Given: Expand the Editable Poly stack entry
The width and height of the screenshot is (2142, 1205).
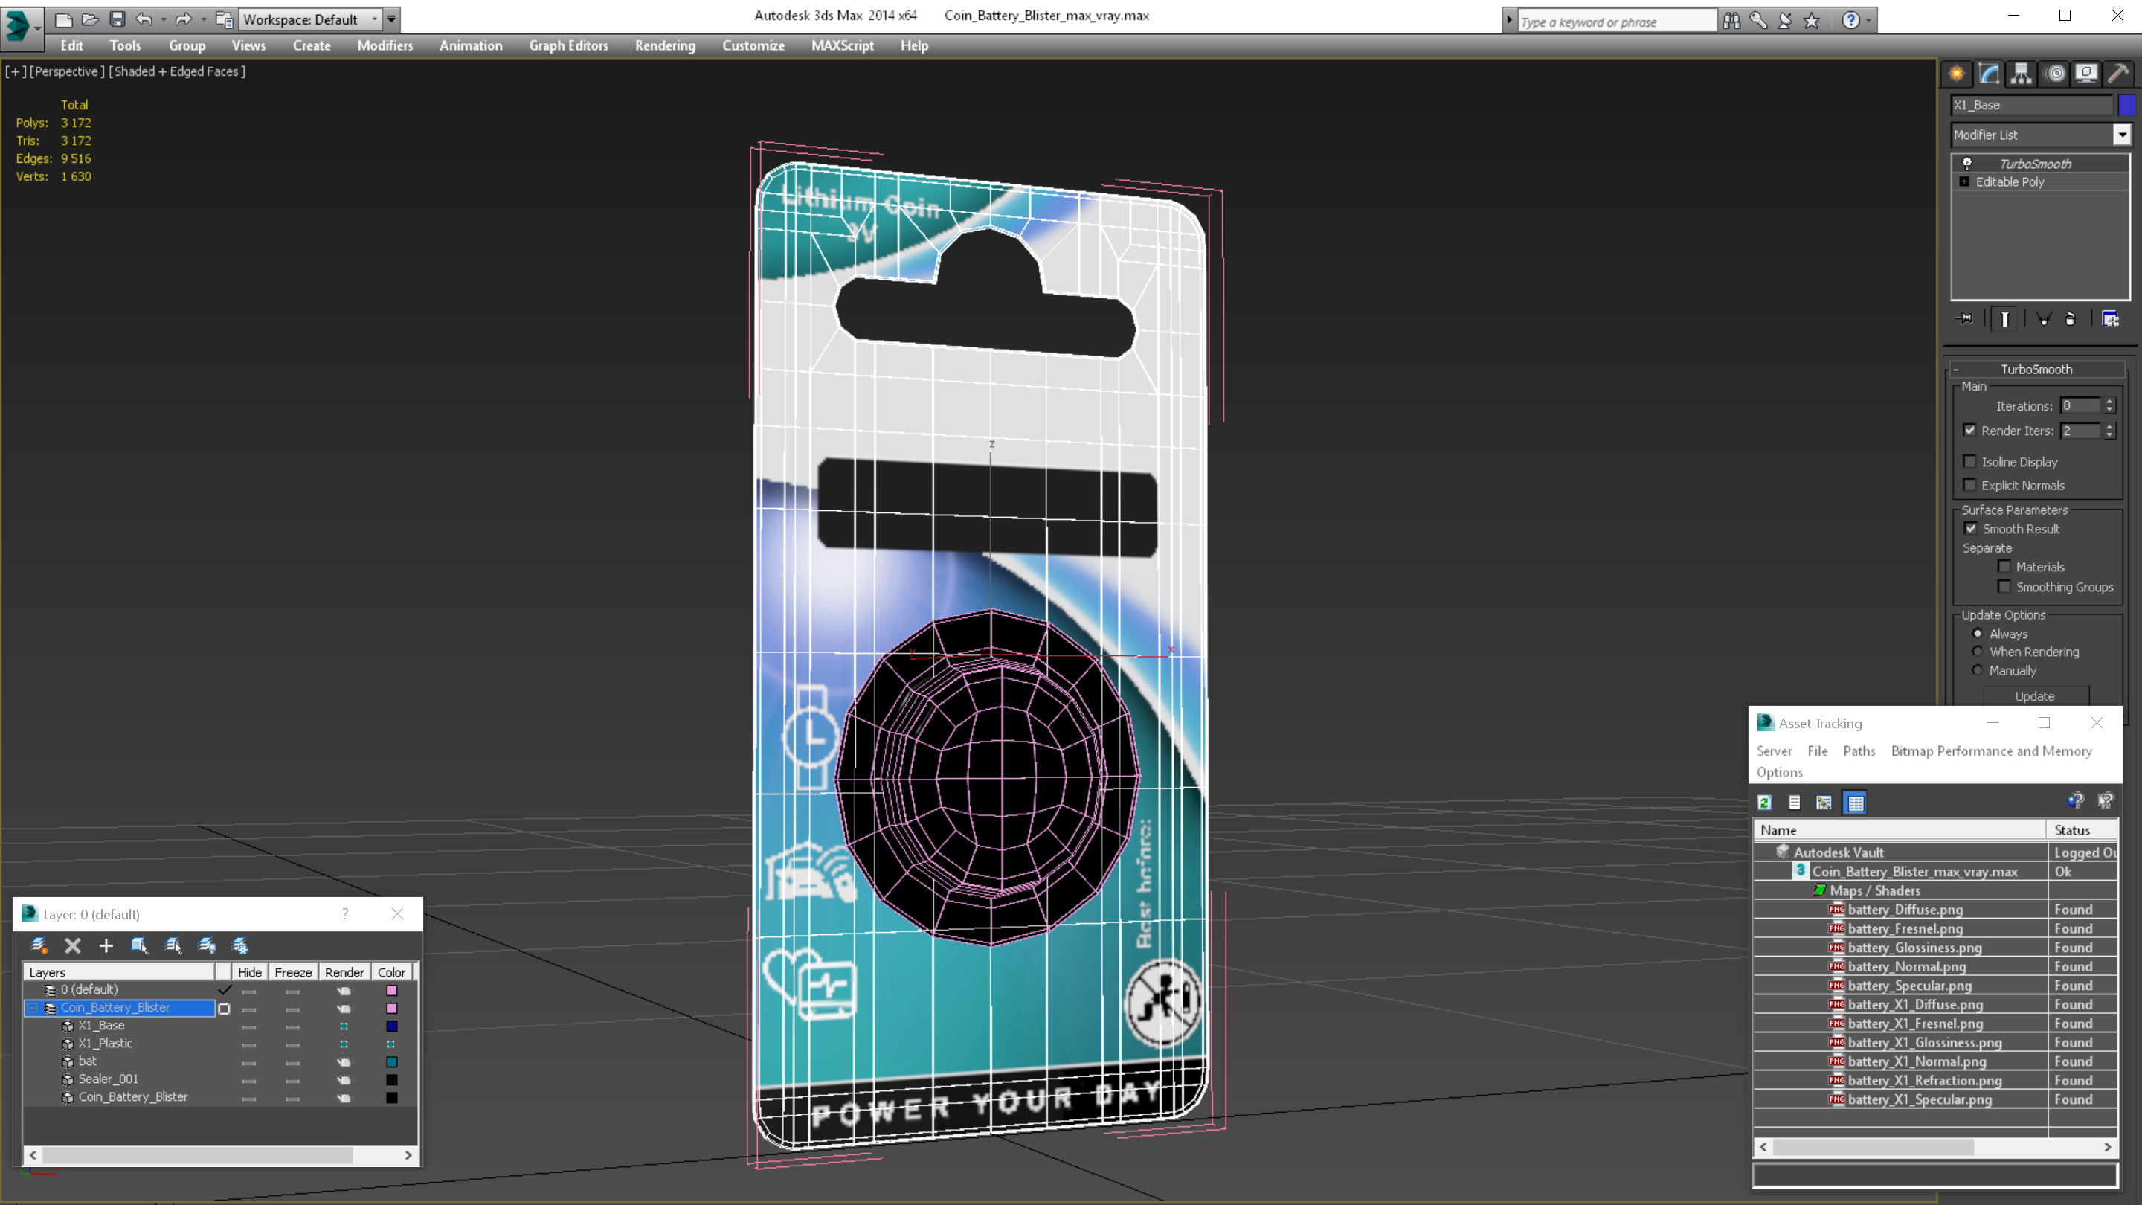Looking at the screenshot, I should [x=1964, y=182].
